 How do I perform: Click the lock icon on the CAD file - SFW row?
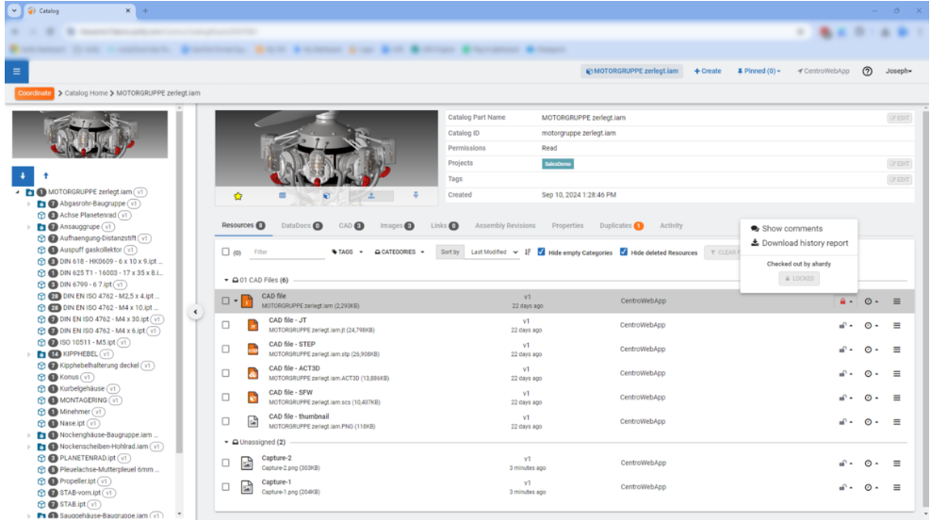842,398
